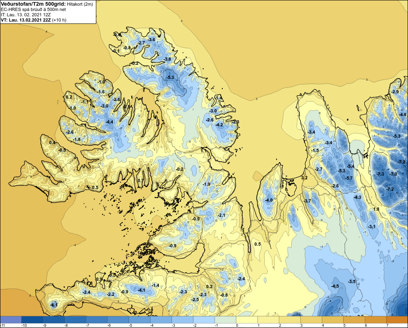Image resolution: width=408 pixels, height=328 pixels.
Task: Select the legend swatch between -6 and -5
Action: (x=118, y=320)
